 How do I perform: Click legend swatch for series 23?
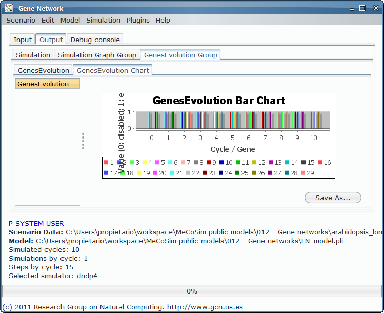(205, 173)
